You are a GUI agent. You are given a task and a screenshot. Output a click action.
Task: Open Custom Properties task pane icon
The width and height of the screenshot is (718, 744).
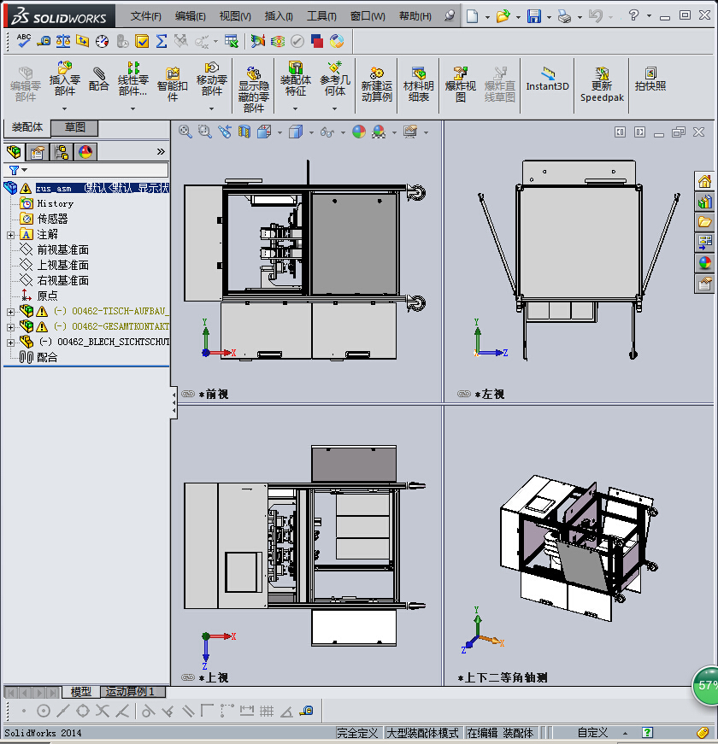[x=704, y=284]
